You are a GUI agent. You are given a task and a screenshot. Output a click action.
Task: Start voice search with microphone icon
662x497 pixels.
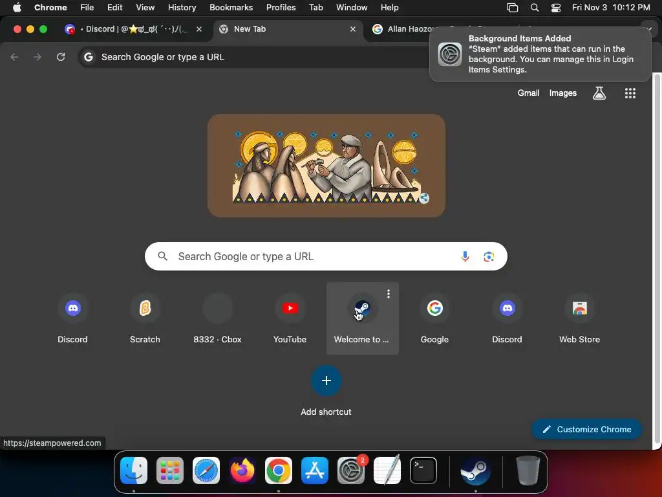pos(465,256)
